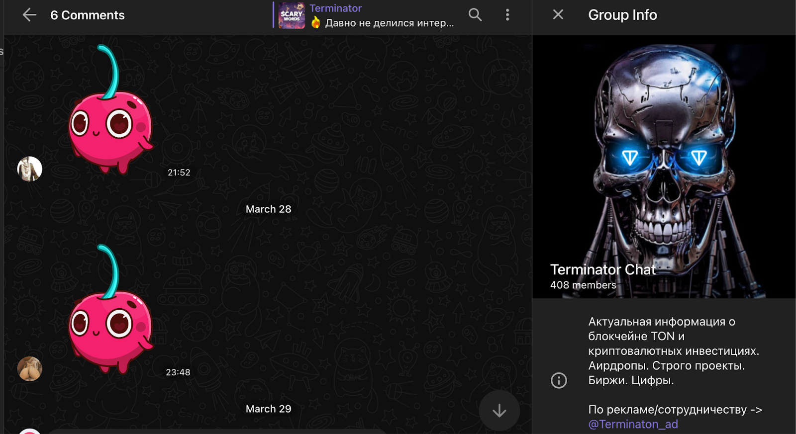Screen dimensions: 796x434
Task: Open search in comments
Action: click(x=475, y=15)
